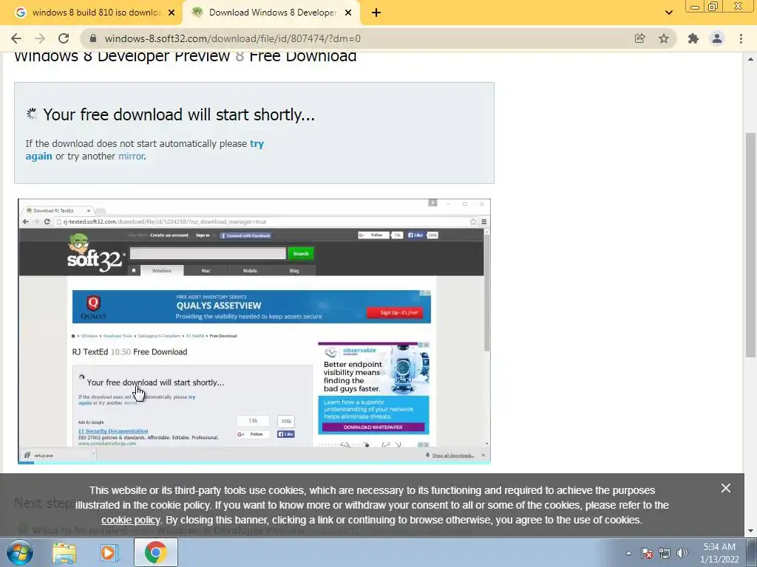Click the page vertical scrollbar thumb
The width and height of the screenshot is (757, 567).
pyautogui.click(x=750, y=245)
